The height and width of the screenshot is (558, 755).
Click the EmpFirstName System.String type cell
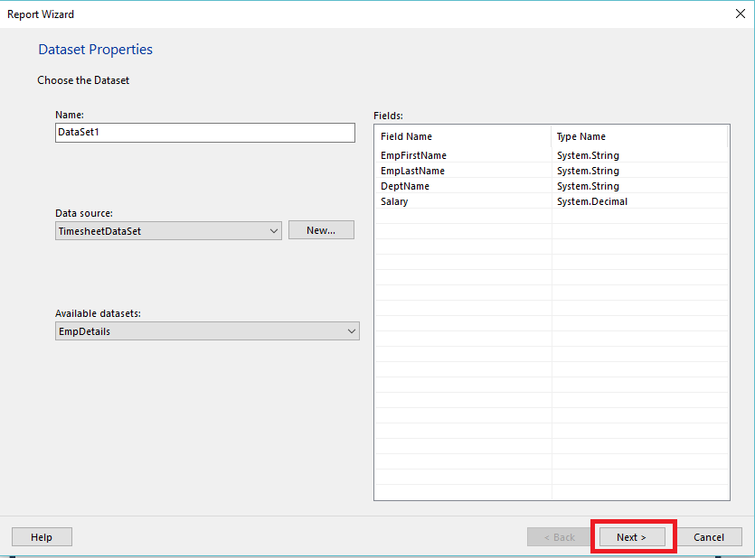click(588, 155)
